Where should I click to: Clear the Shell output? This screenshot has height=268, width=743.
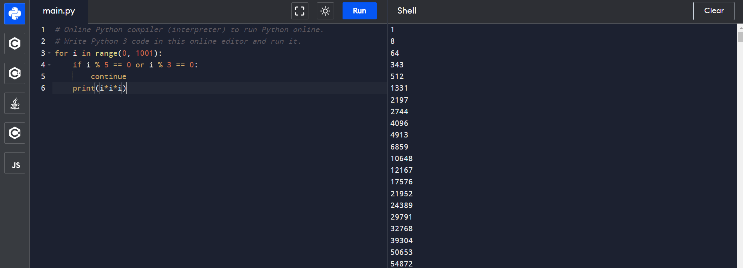click(713, 11)
